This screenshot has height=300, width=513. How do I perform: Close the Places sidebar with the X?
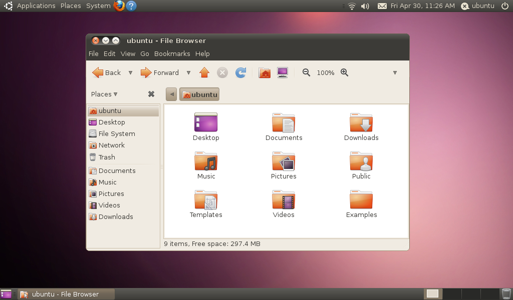point(151,94)
